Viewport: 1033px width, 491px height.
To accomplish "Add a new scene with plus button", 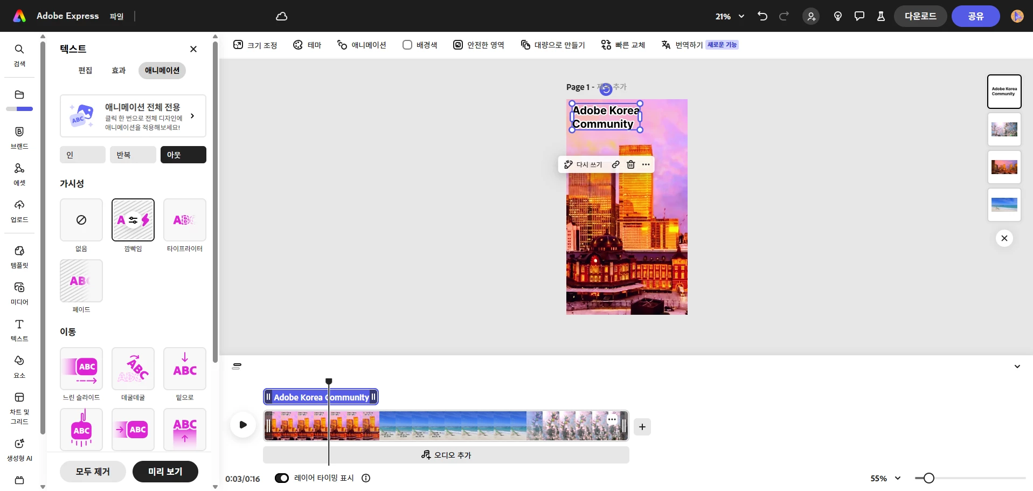I will click(x=642, y=427).
